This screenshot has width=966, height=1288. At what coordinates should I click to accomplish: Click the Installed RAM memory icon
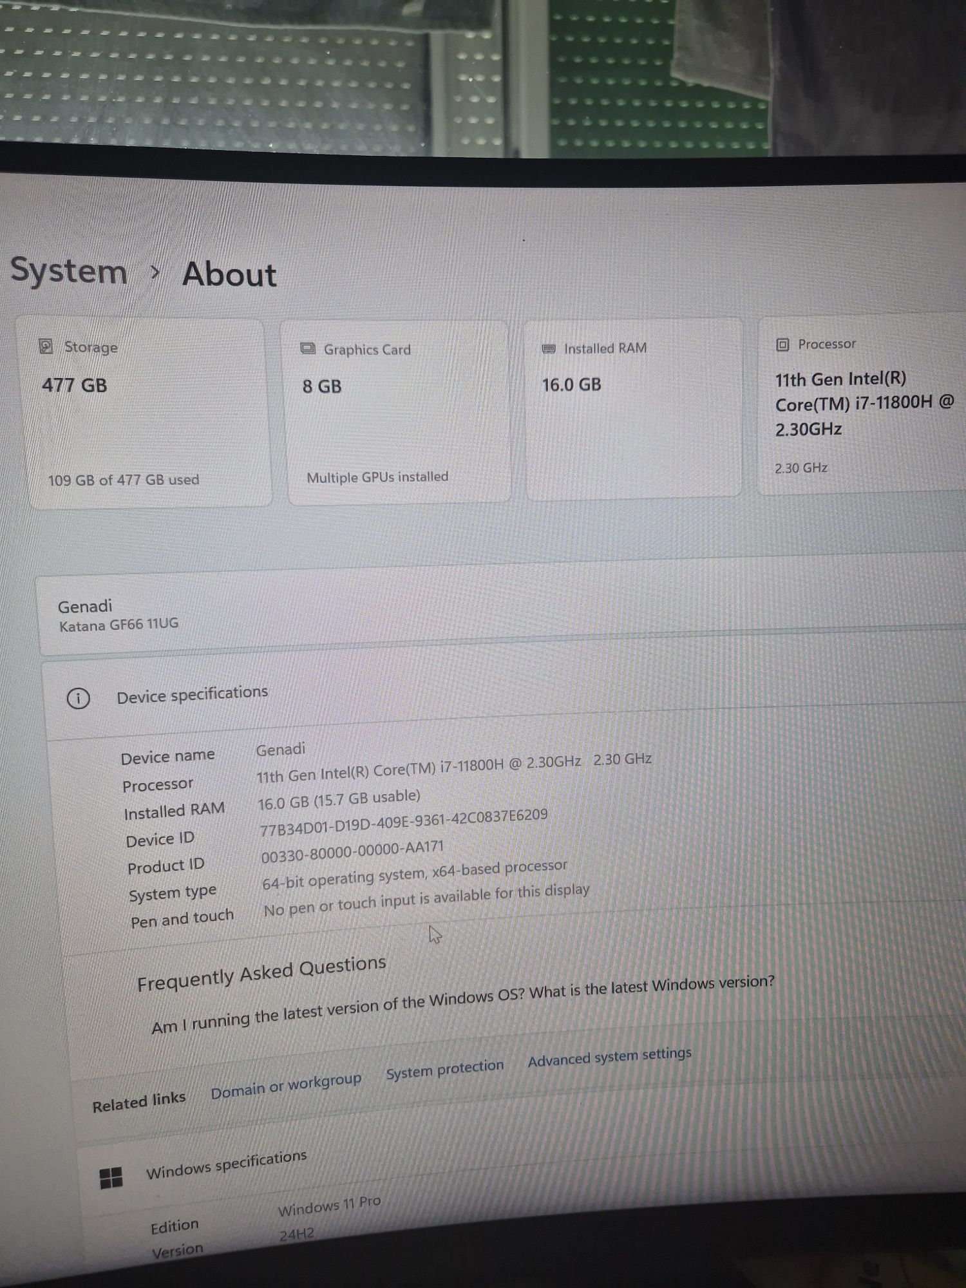pos(549,348)
